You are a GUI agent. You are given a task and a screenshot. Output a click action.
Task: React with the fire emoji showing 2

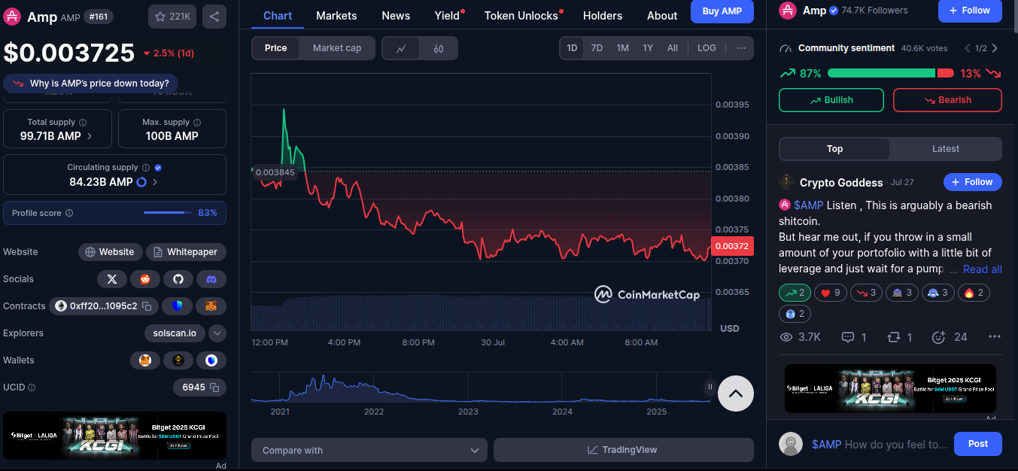pyautogui.click(x=974, y=293)
